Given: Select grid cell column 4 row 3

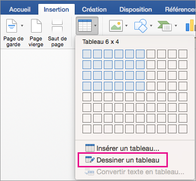Looking at the screenshot, I should pos(119,75).
